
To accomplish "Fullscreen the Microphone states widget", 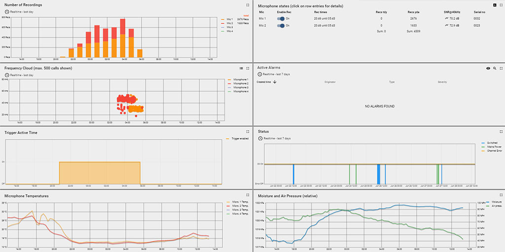I will pyautogui.click(x=501, y=5).
